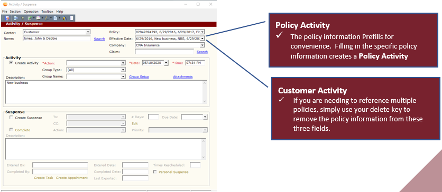Click the Create Task link
Viewport: 442px width, 192px height.
[x=43, y=178]
